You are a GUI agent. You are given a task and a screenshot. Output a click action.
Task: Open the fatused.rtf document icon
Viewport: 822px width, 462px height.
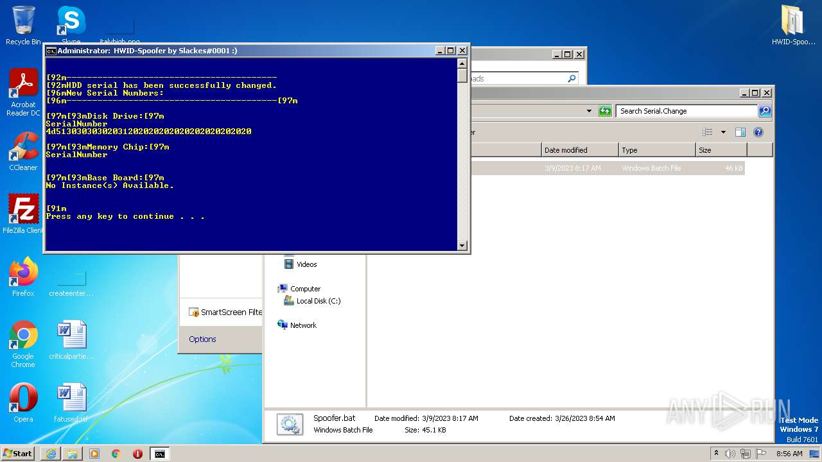point(71,403)
